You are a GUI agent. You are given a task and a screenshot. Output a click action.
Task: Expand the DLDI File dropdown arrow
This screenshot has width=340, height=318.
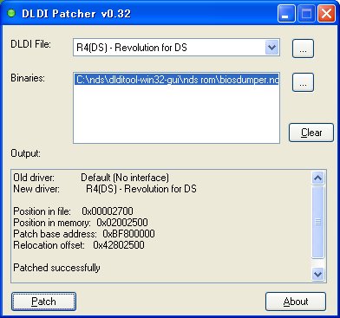(x=271, y=48)
